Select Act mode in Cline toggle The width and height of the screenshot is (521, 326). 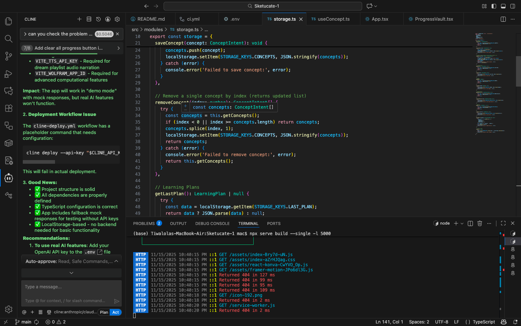coord(115,312)
